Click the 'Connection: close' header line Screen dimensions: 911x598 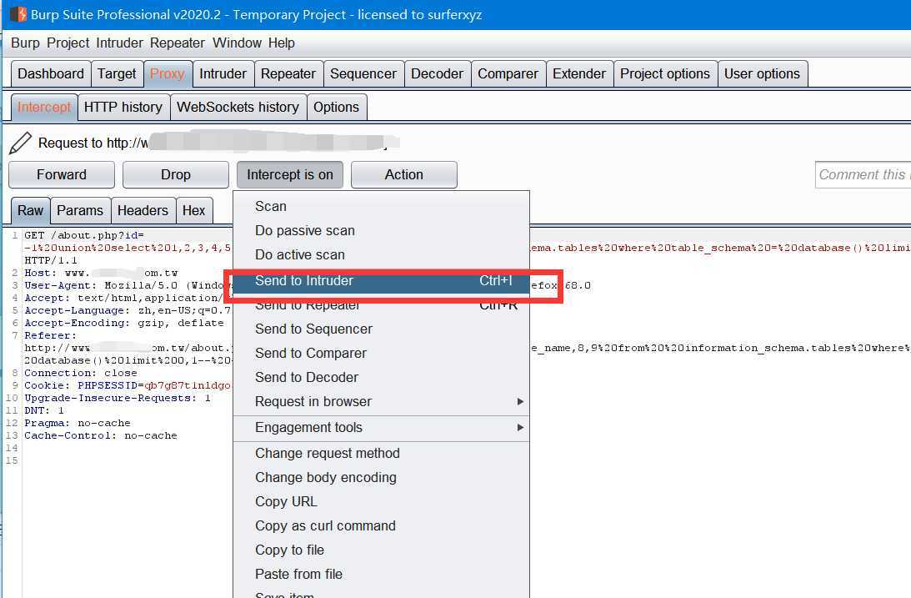coord(81,373)
